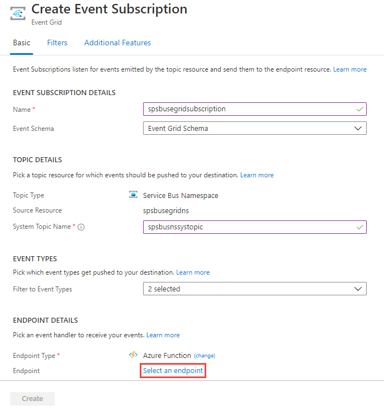Screen dimensions: 384x410
Task: Click Select an endpoint link
Action: (173, 370)
